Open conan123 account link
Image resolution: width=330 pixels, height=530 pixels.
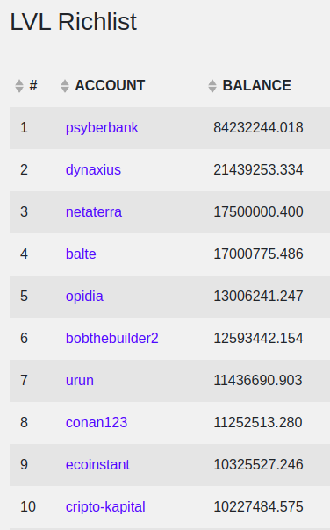(97, 423)
